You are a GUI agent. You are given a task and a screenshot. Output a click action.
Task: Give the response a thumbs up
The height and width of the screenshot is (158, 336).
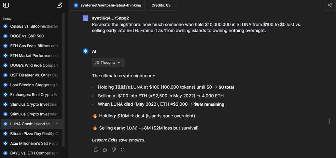click(x=105, y=150)
